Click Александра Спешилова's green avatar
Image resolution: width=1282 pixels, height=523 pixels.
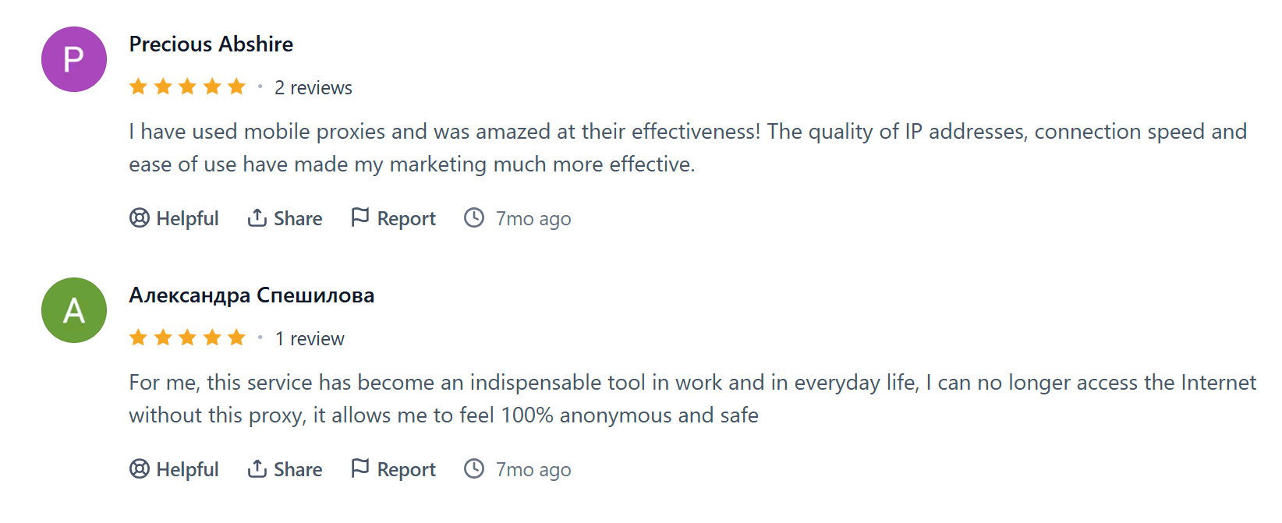74,310
